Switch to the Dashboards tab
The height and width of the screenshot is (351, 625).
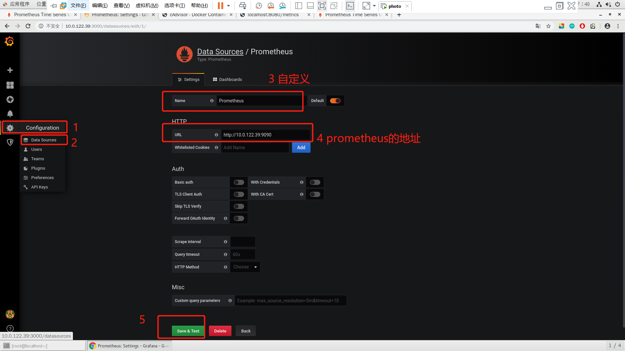click(x=227, y=80)
